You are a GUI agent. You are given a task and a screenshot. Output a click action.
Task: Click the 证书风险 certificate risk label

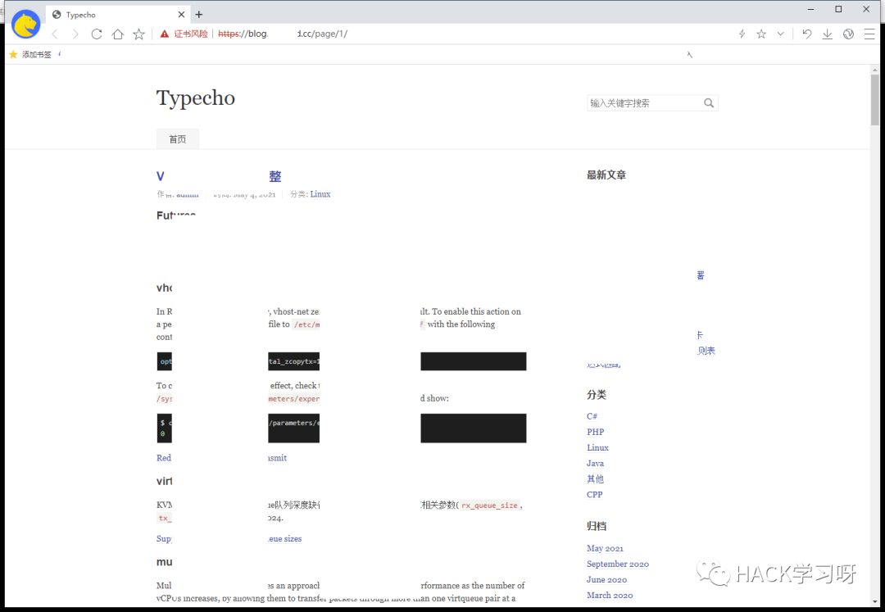pos(191,34)
